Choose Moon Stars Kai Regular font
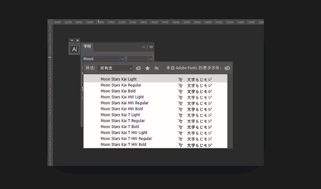The width and height of the screenshot is (321, 189). tap(155, 85)
